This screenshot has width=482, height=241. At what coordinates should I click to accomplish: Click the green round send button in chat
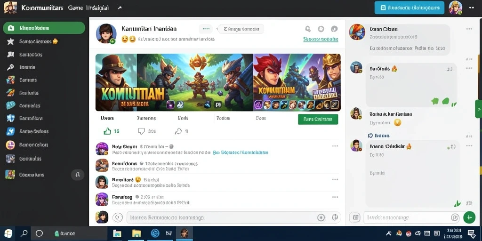coord(469,217)
